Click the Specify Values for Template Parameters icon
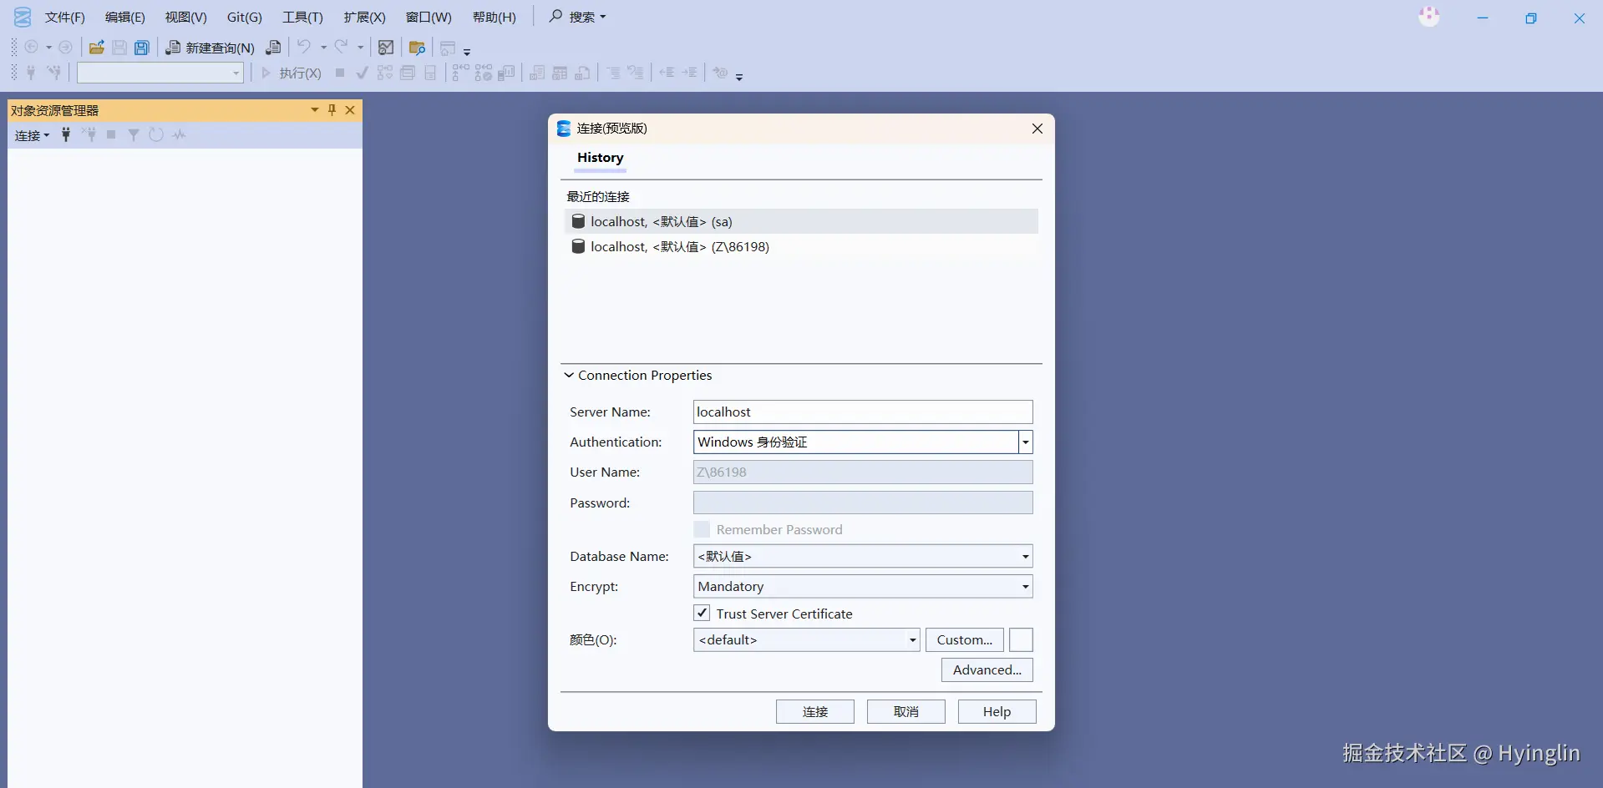1603x788 pixels. pyautogui.click(x=720, y=73)
